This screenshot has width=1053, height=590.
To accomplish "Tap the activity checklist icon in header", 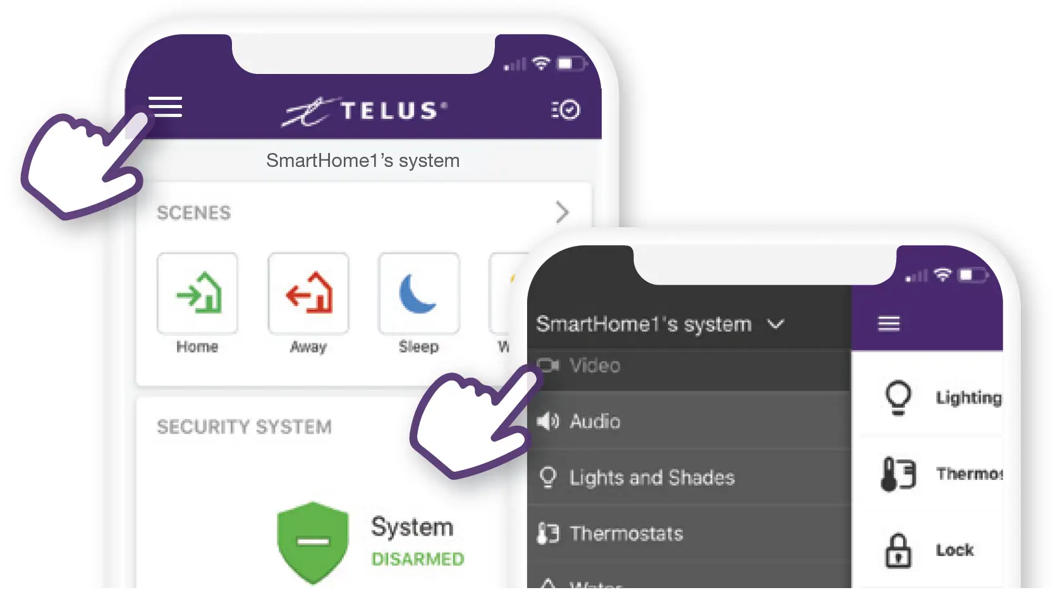I will pos(566,110).
